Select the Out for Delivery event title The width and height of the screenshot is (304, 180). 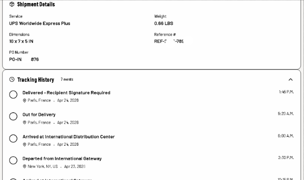click(39, 114)
